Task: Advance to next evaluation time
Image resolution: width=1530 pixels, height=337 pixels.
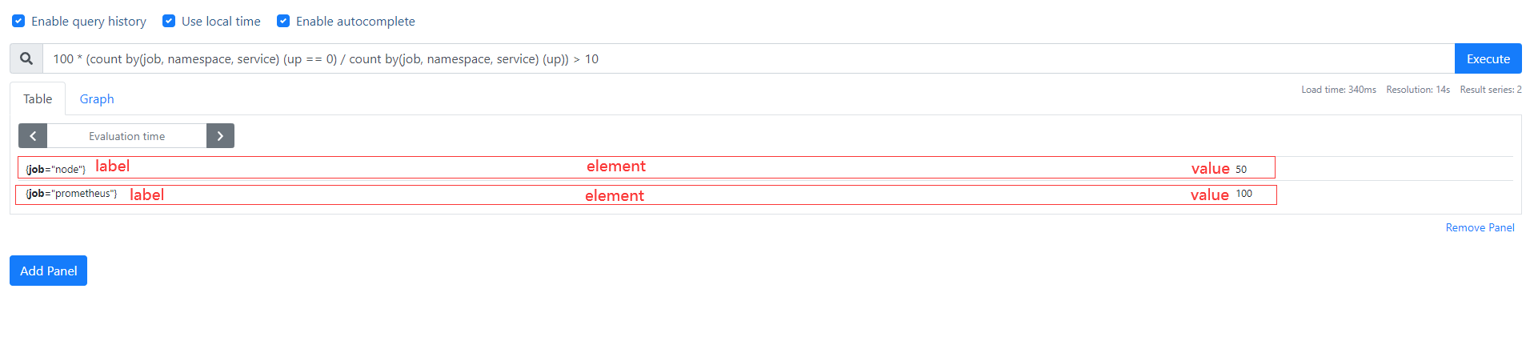Action: click(x=220, y=136)
